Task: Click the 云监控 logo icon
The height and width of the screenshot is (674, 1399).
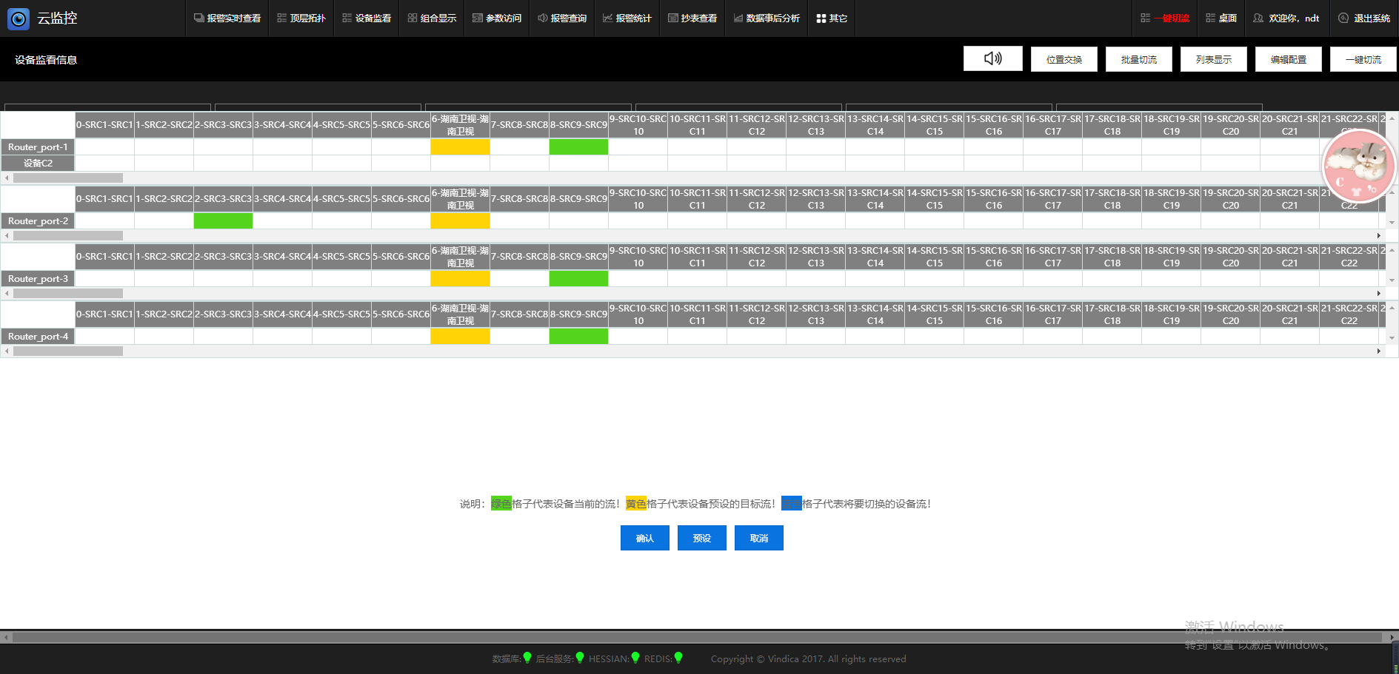Action: click(x=19, y=18)
